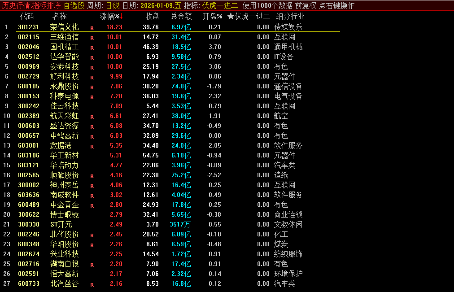Click the R marker beside 国机精工
The height and width of the screenshot is (292, 454).
(x=92, y=48)
